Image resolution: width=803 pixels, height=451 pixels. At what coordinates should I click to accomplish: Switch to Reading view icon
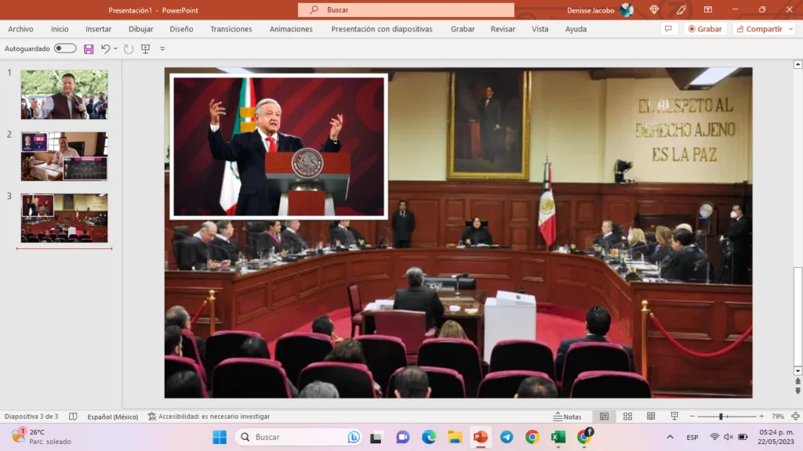coord(651,417)
